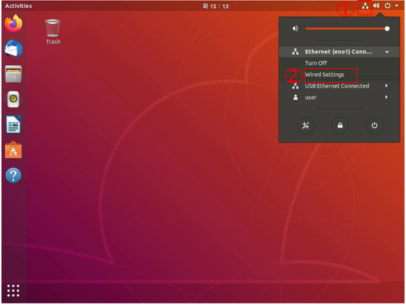Open LibreOffice Writer from the dock

(13, 125)
